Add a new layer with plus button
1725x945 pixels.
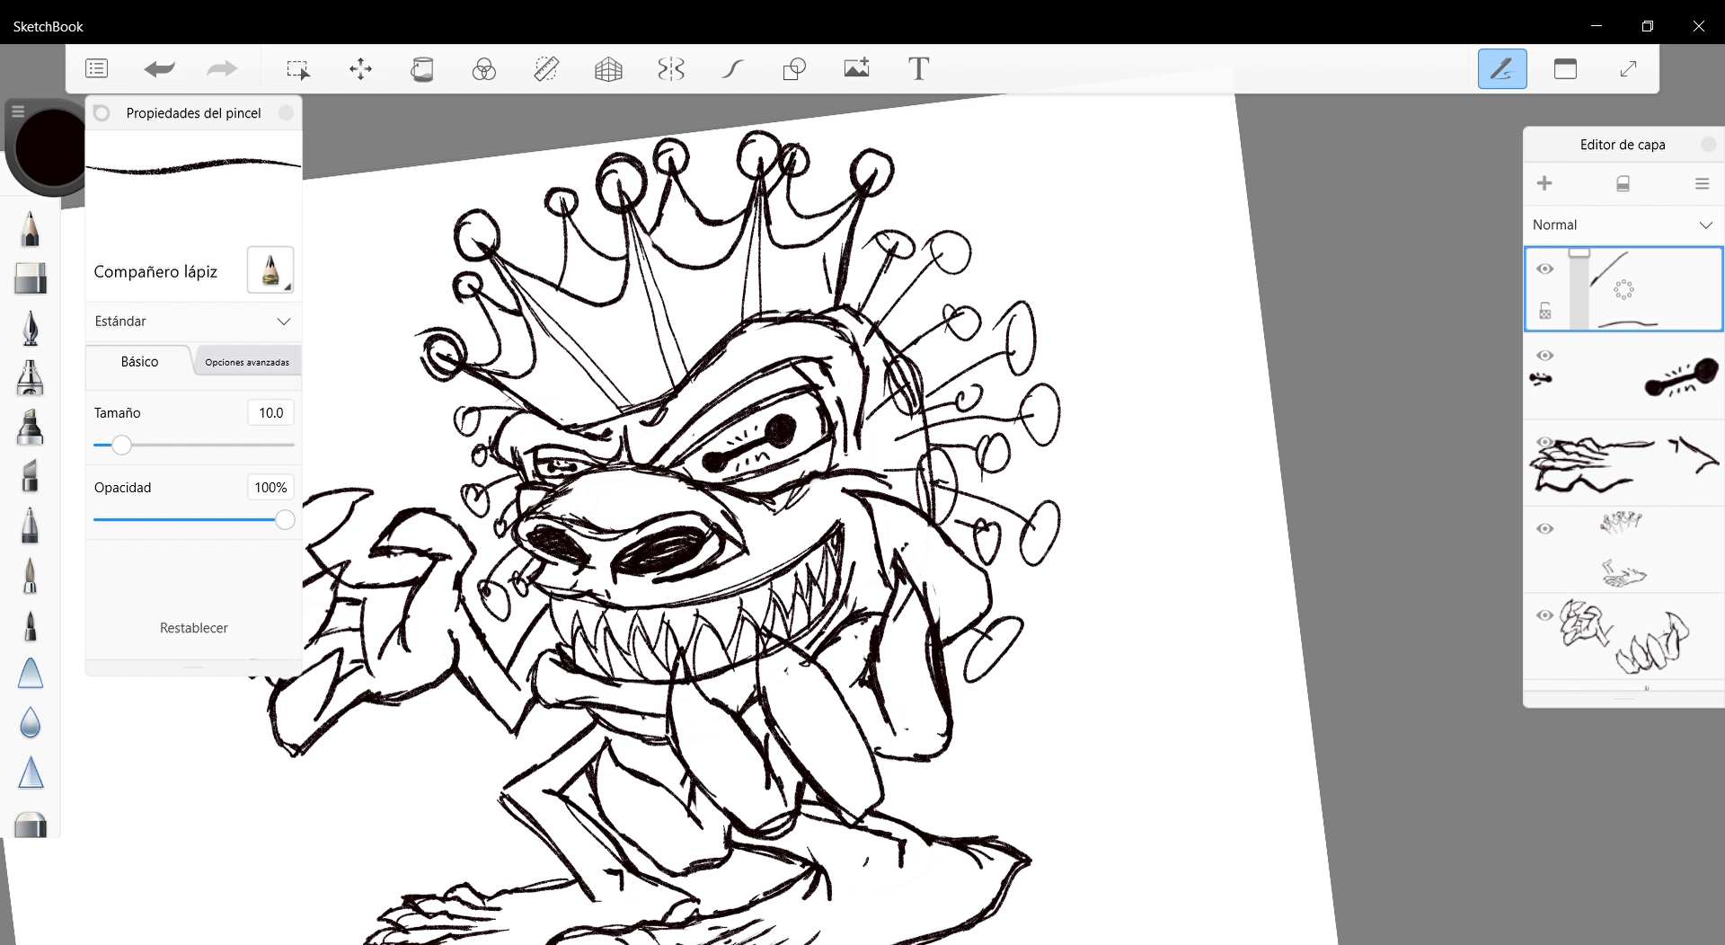(1544, 183)
